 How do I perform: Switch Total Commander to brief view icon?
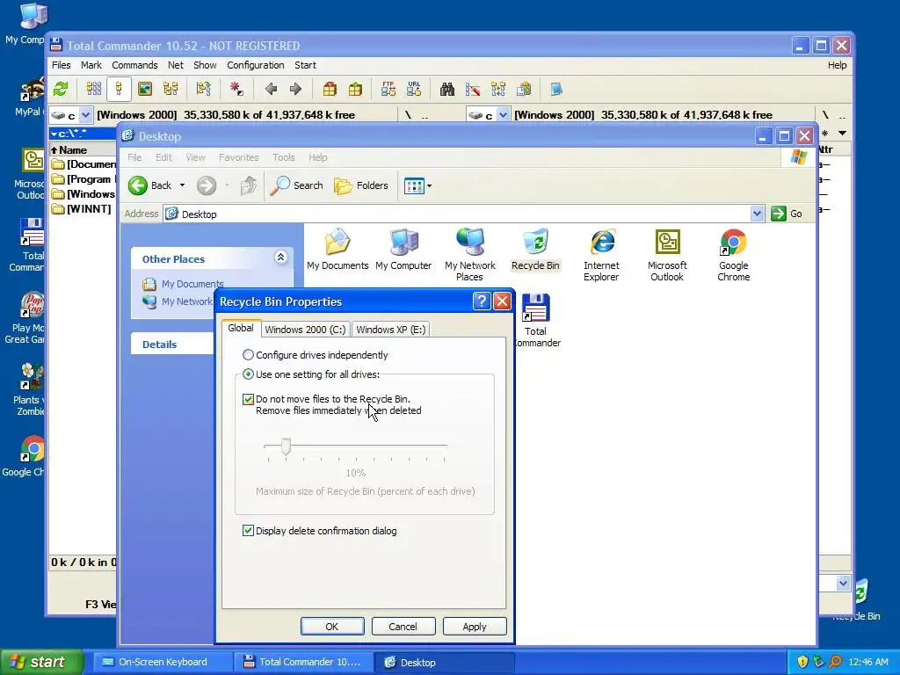tap(93, 89)
